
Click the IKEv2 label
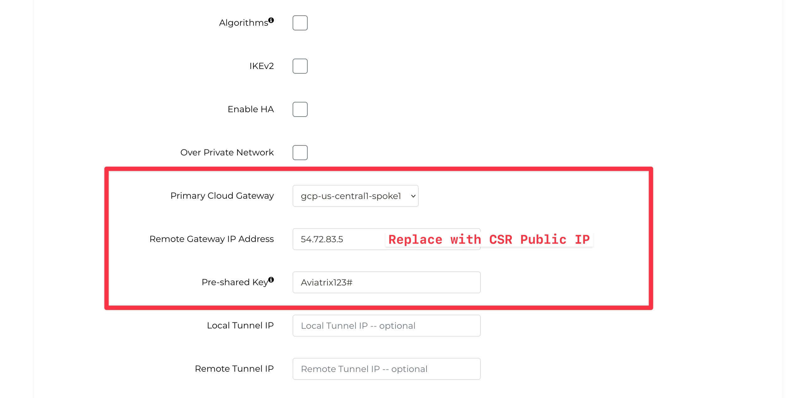click(x=262, y=66)
